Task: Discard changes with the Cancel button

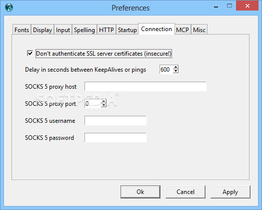Action: [x=185, y=192]
